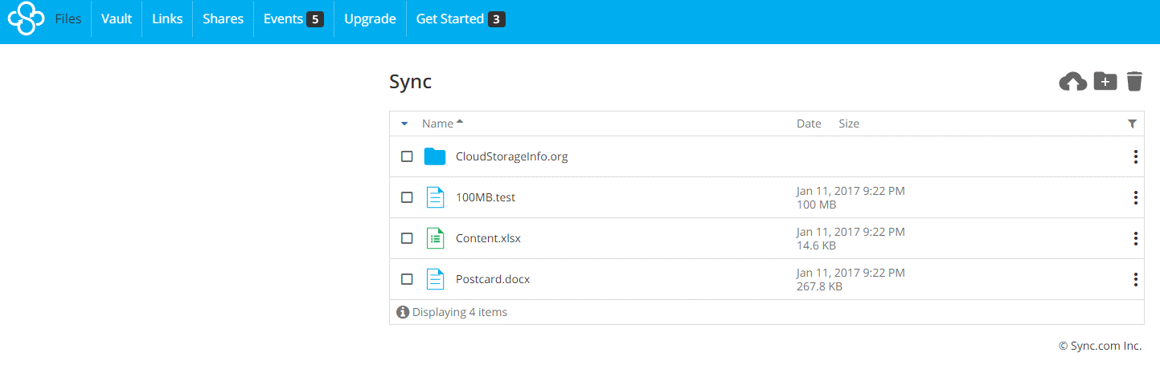Expand the select-all dropdown arrow
1160x381 pixels.
pyautogui.click(x=404, y=124)
